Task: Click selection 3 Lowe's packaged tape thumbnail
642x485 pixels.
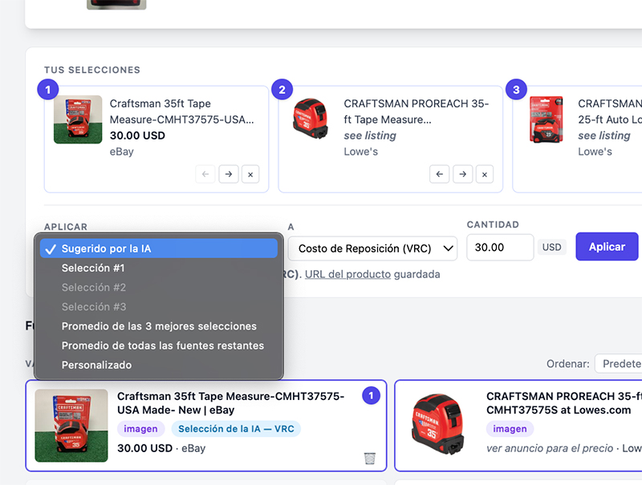Action: pyautogui.click(x=546, y=119)
